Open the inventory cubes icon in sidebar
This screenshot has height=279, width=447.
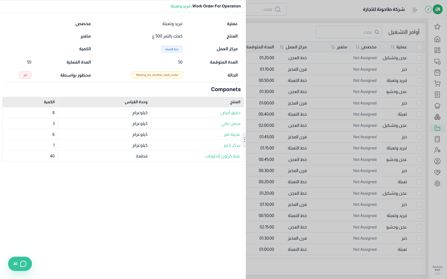point(437,117)
